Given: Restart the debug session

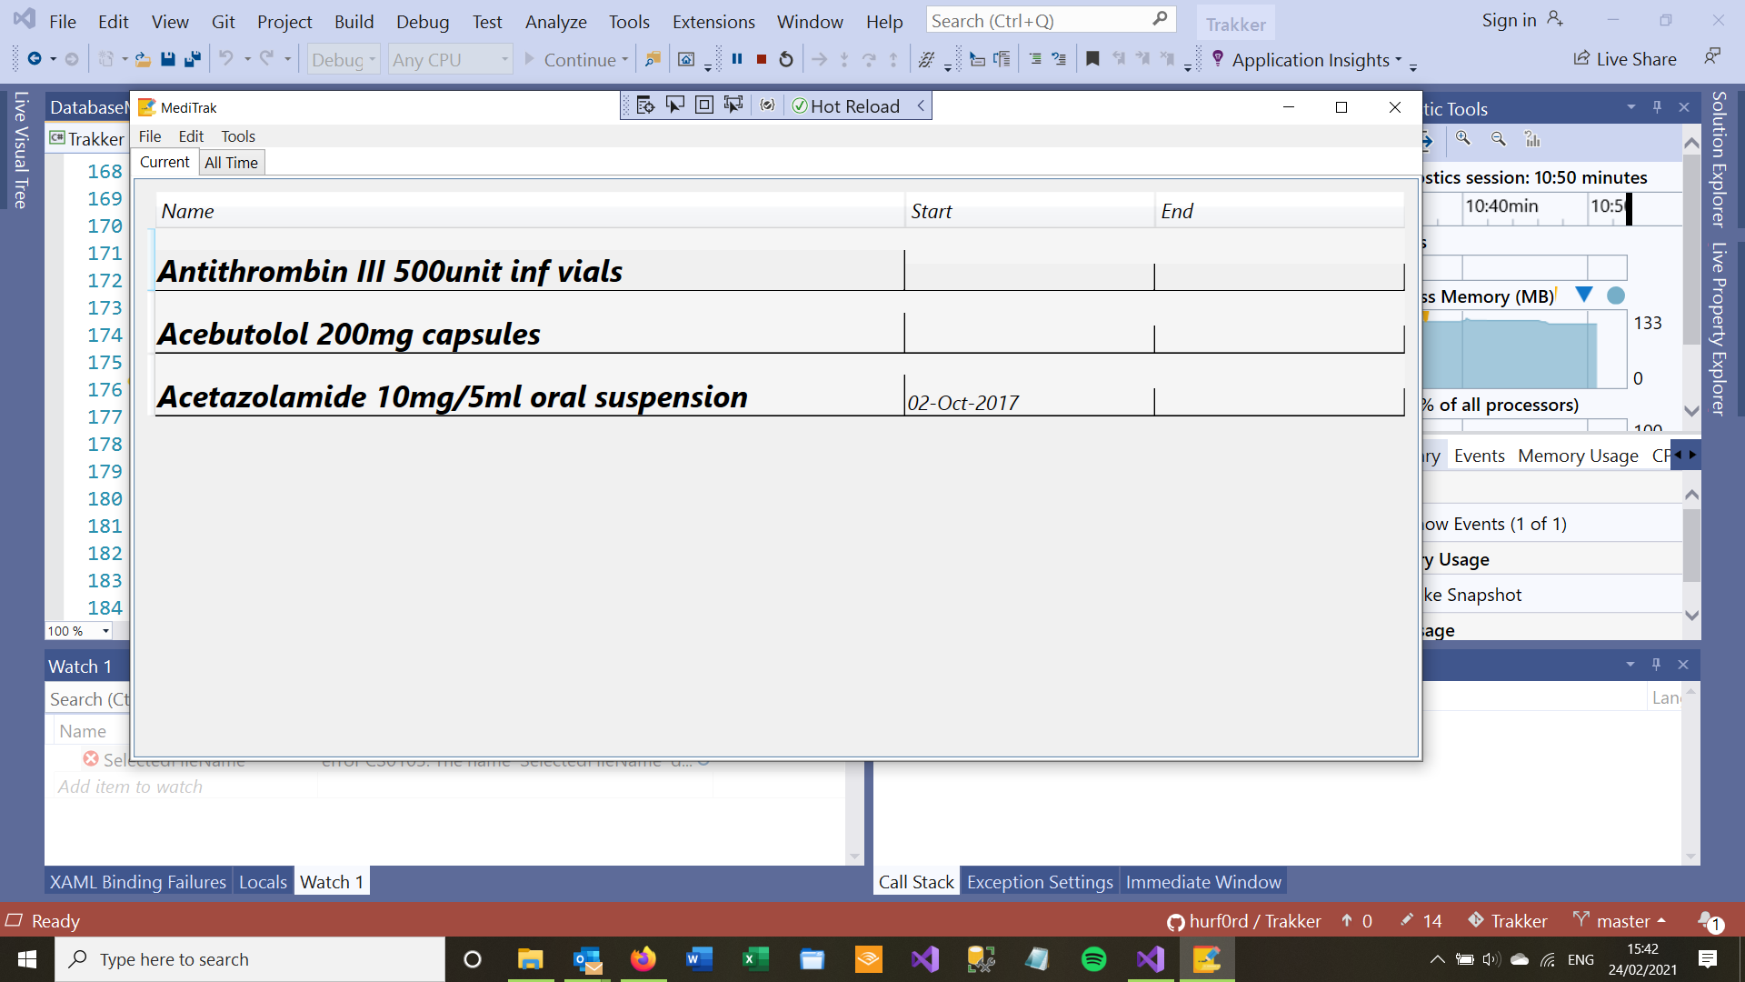Looking at the screenshot, I should 786,59.
